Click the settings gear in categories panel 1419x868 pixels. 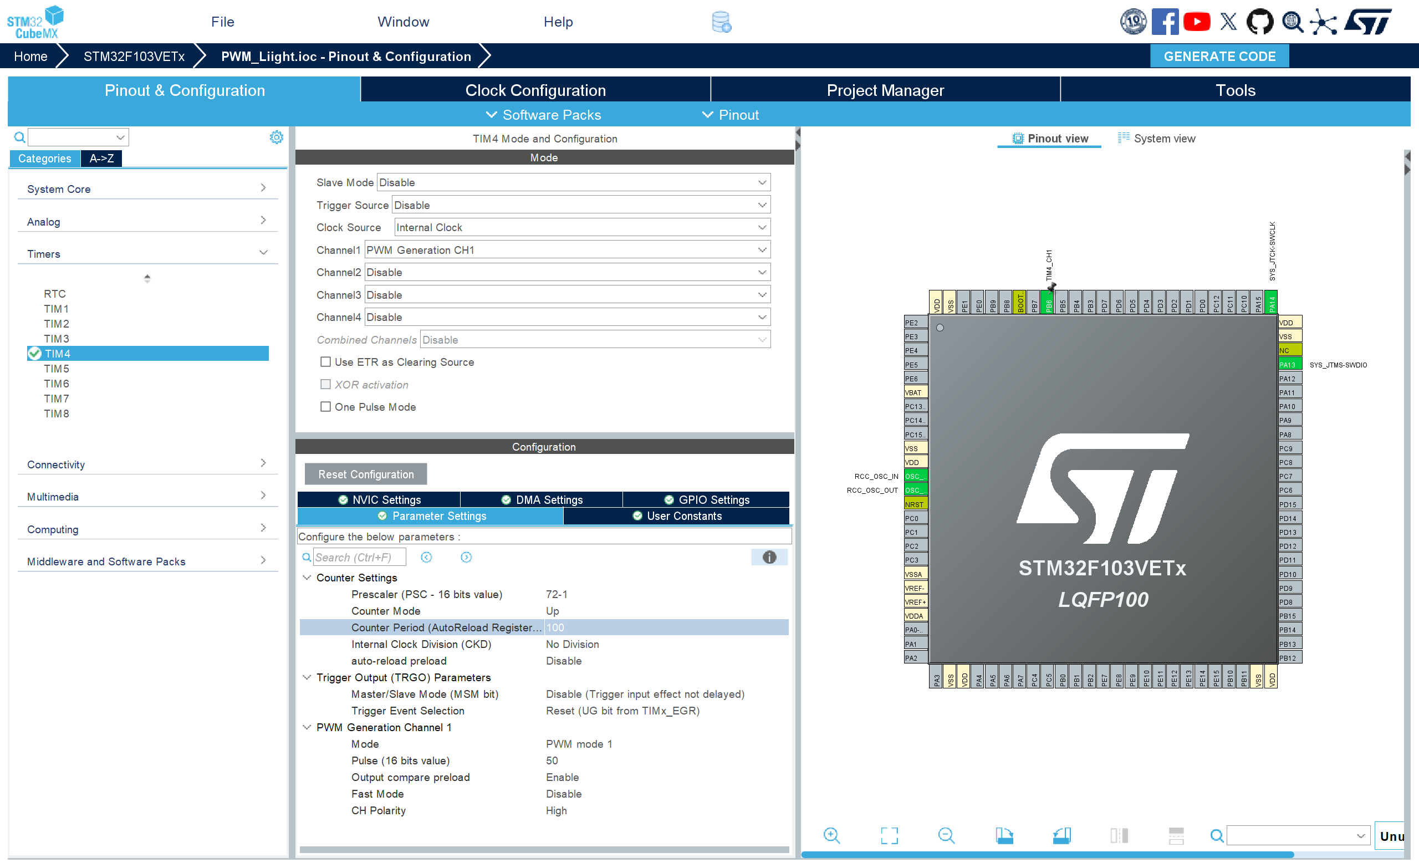click(277, 137)
